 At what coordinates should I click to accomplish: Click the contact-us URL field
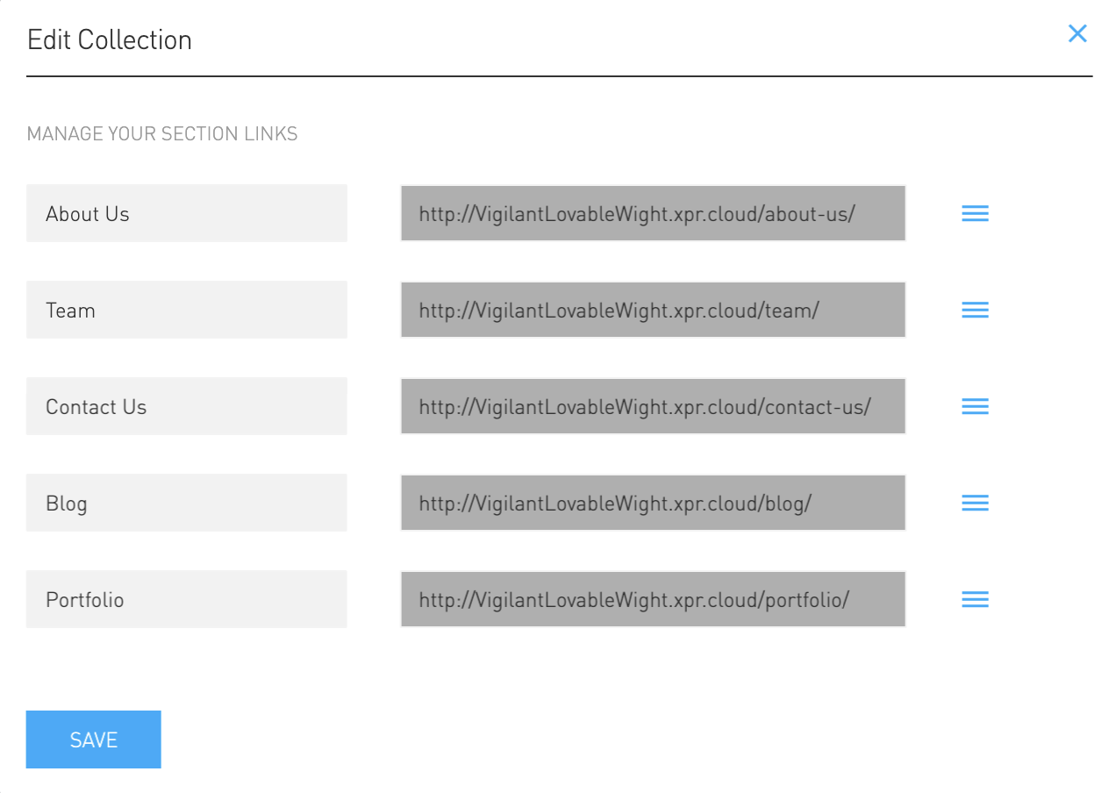point(653,406)
